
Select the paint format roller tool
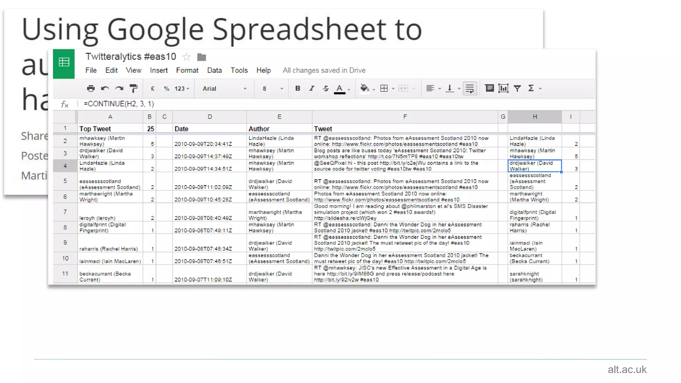tap(133, 88)
